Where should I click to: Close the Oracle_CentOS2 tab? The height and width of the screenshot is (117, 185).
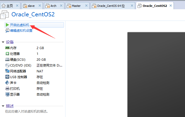coord(171,6)
